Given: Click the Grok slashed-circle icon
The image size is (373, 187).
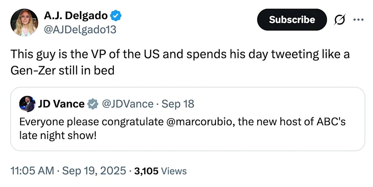Looking at the screenshot, I should click(x=340, y=20).
